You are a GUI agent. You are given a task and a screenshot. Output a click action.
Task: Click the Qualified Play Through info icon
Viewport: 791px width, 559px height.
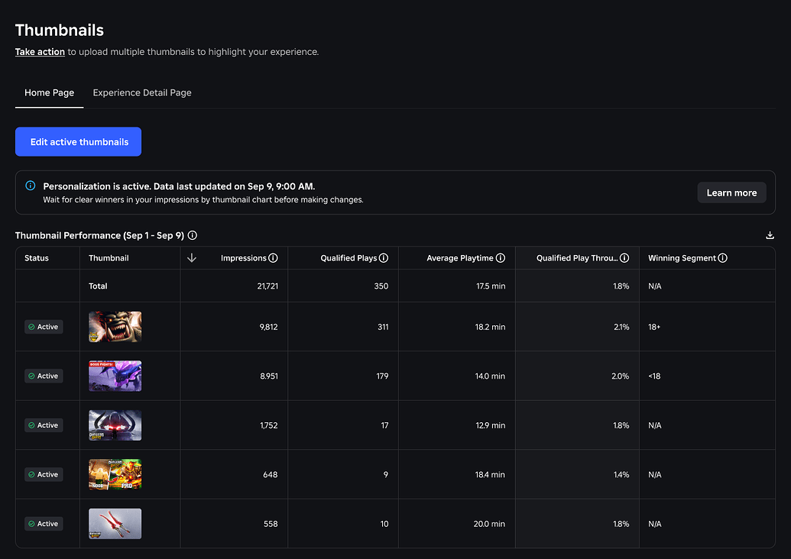(x=624, y=258)
